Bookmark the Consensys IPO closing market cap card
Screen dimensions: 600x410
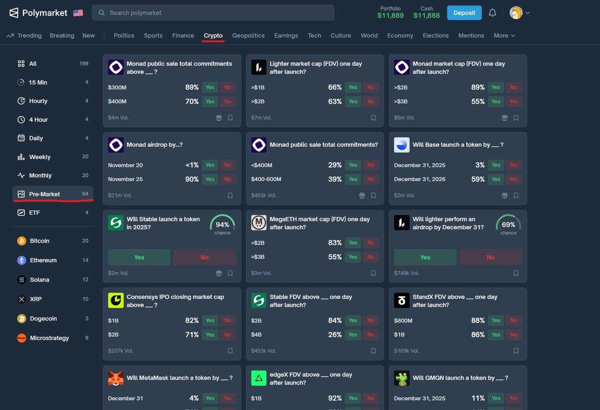pos(229,350)
